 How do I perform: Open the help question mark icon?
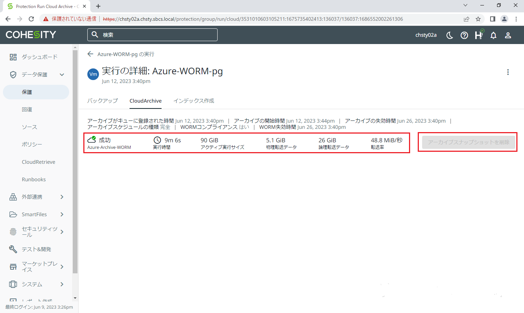click(x=464, y=35)
